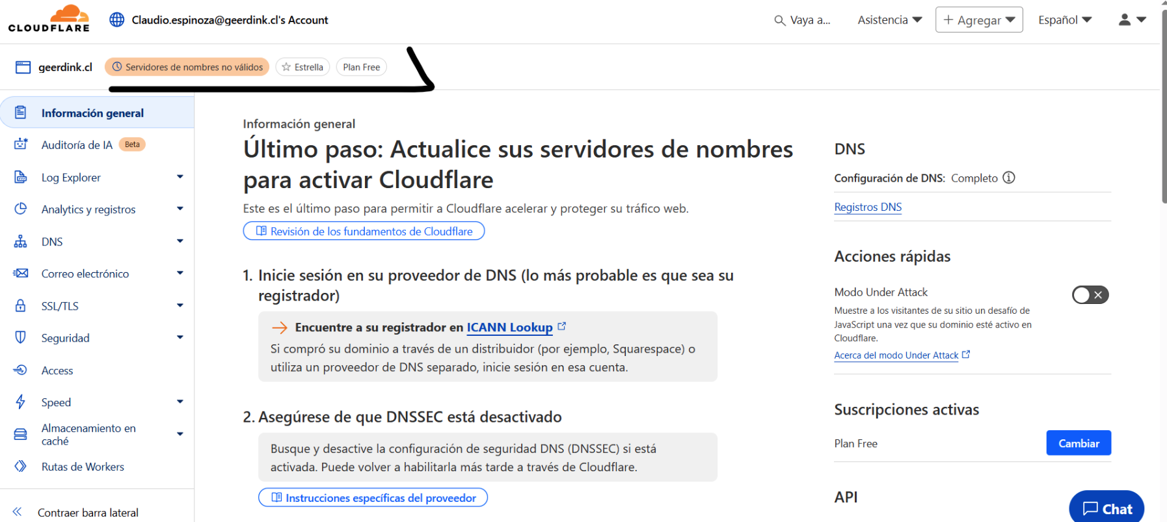Expand the Log Explorer submenu arrow
Screen dimensions: 1167x522
[x=180, y=177]
